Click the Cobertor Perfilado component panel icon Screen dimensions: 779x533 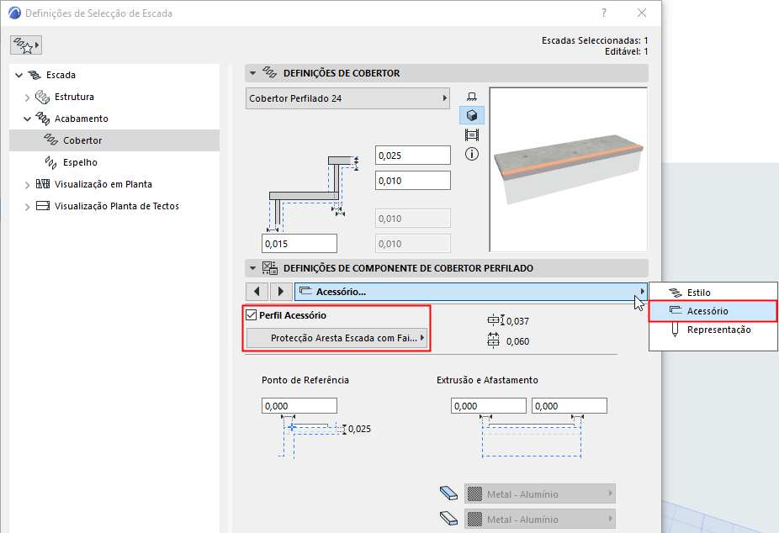click(270, 268)
